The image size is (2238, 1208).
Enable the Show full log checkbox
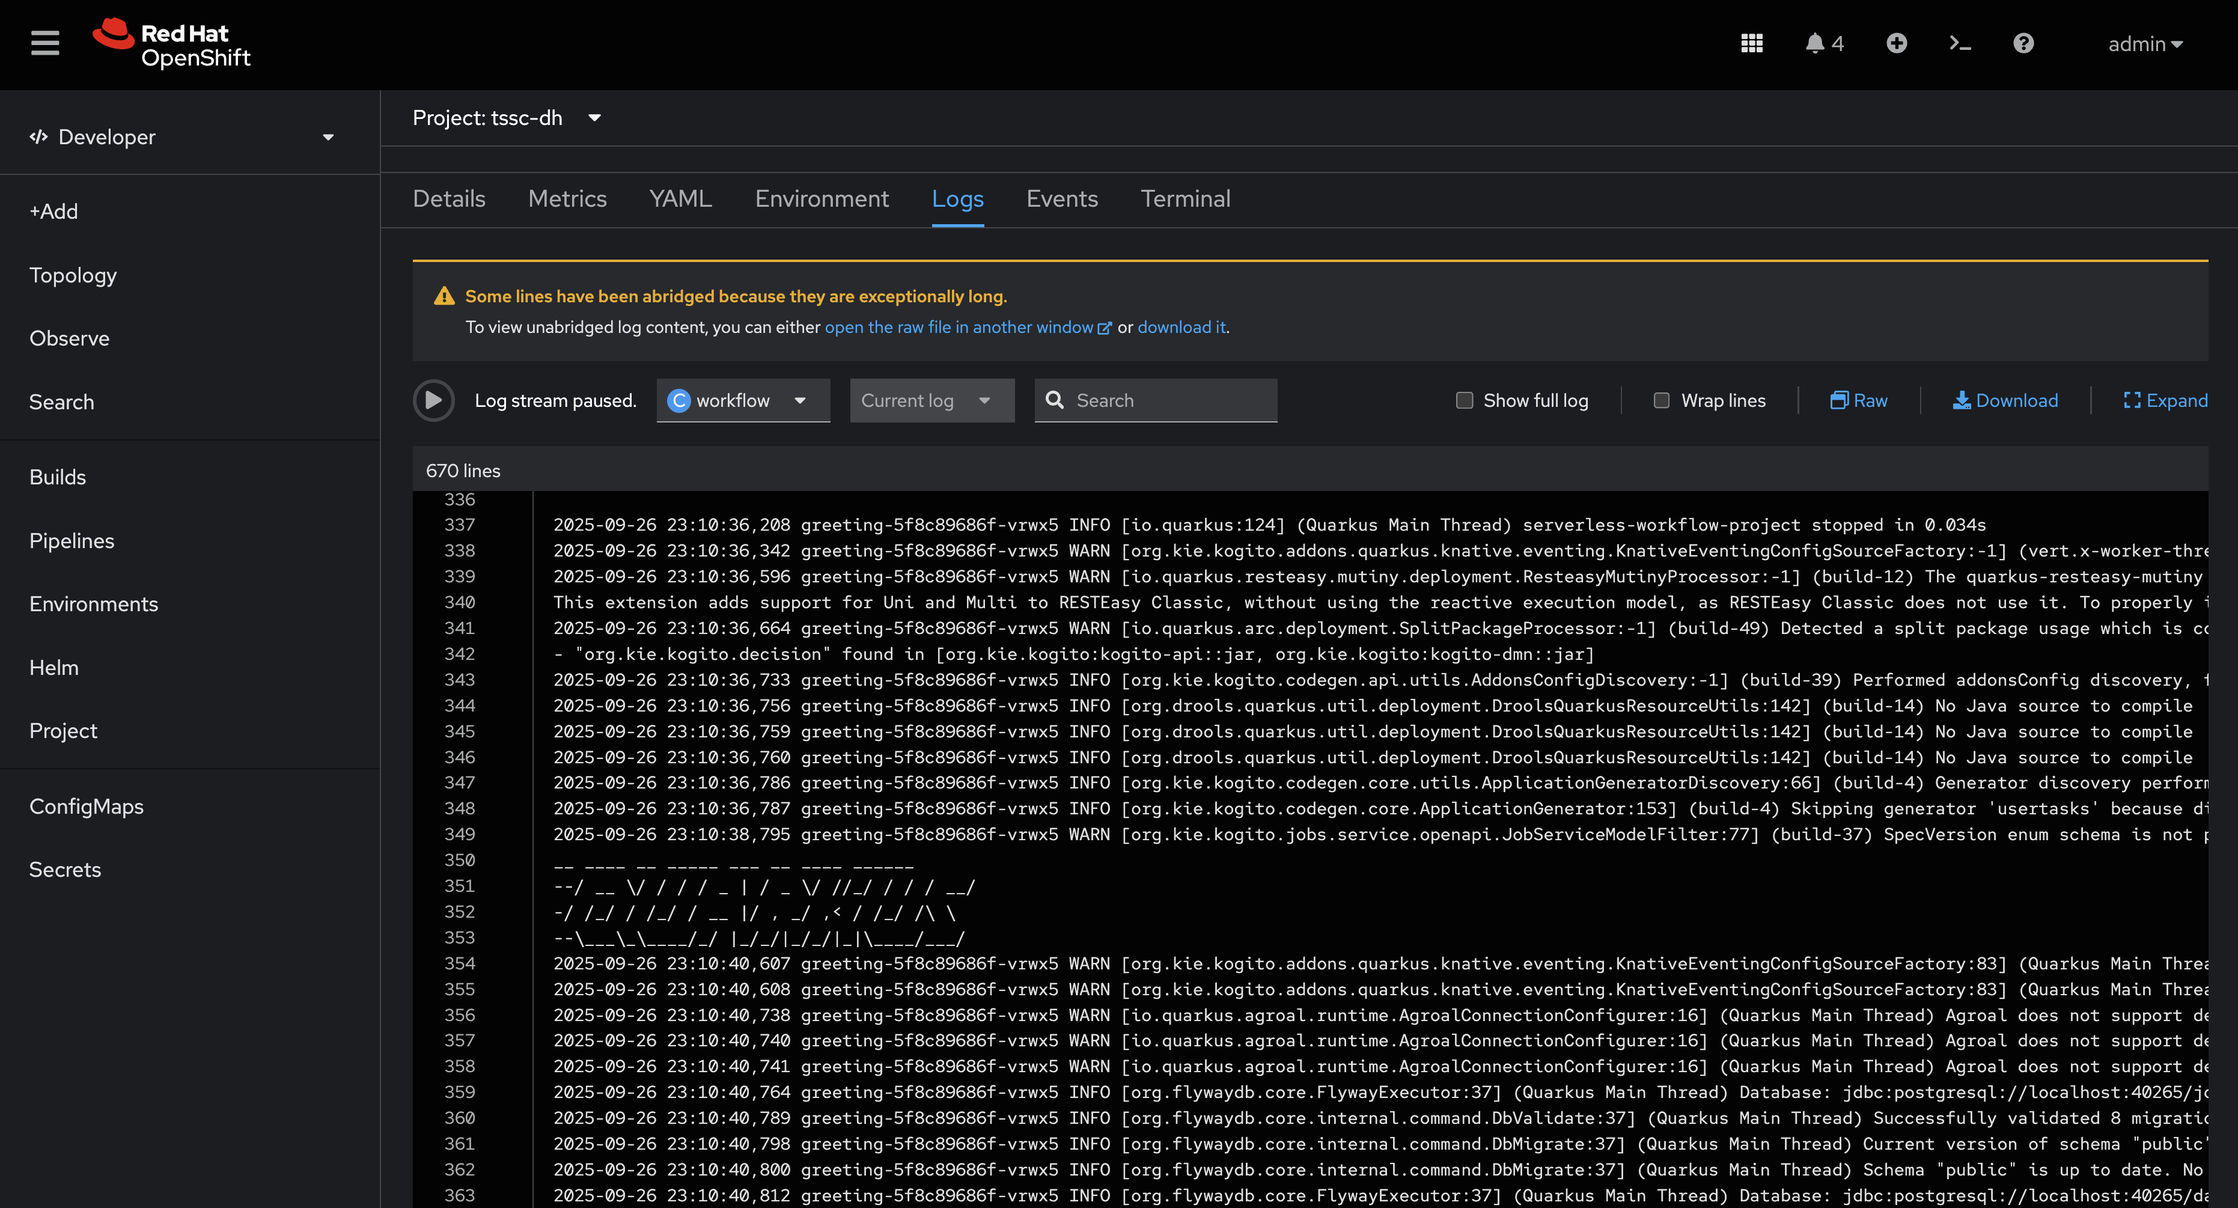pos(1465,401)
